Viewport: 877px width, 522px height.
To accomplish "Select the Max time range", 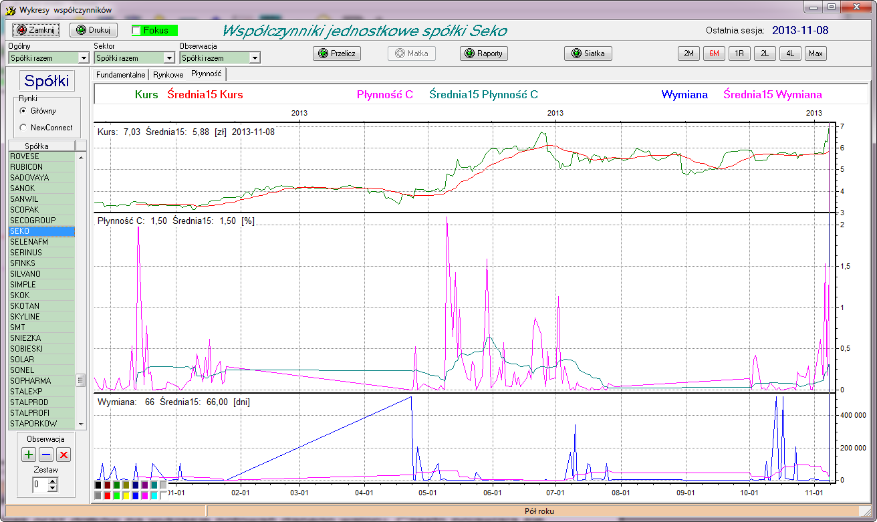I will [x=816, y=53].
